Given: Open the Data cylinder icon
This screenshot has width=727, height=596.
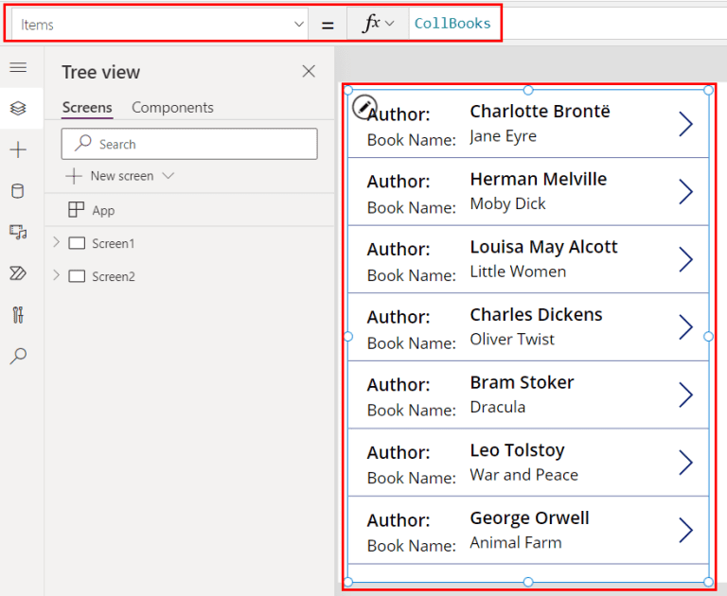Looking at the screenshot, I should tap(18, 191).
